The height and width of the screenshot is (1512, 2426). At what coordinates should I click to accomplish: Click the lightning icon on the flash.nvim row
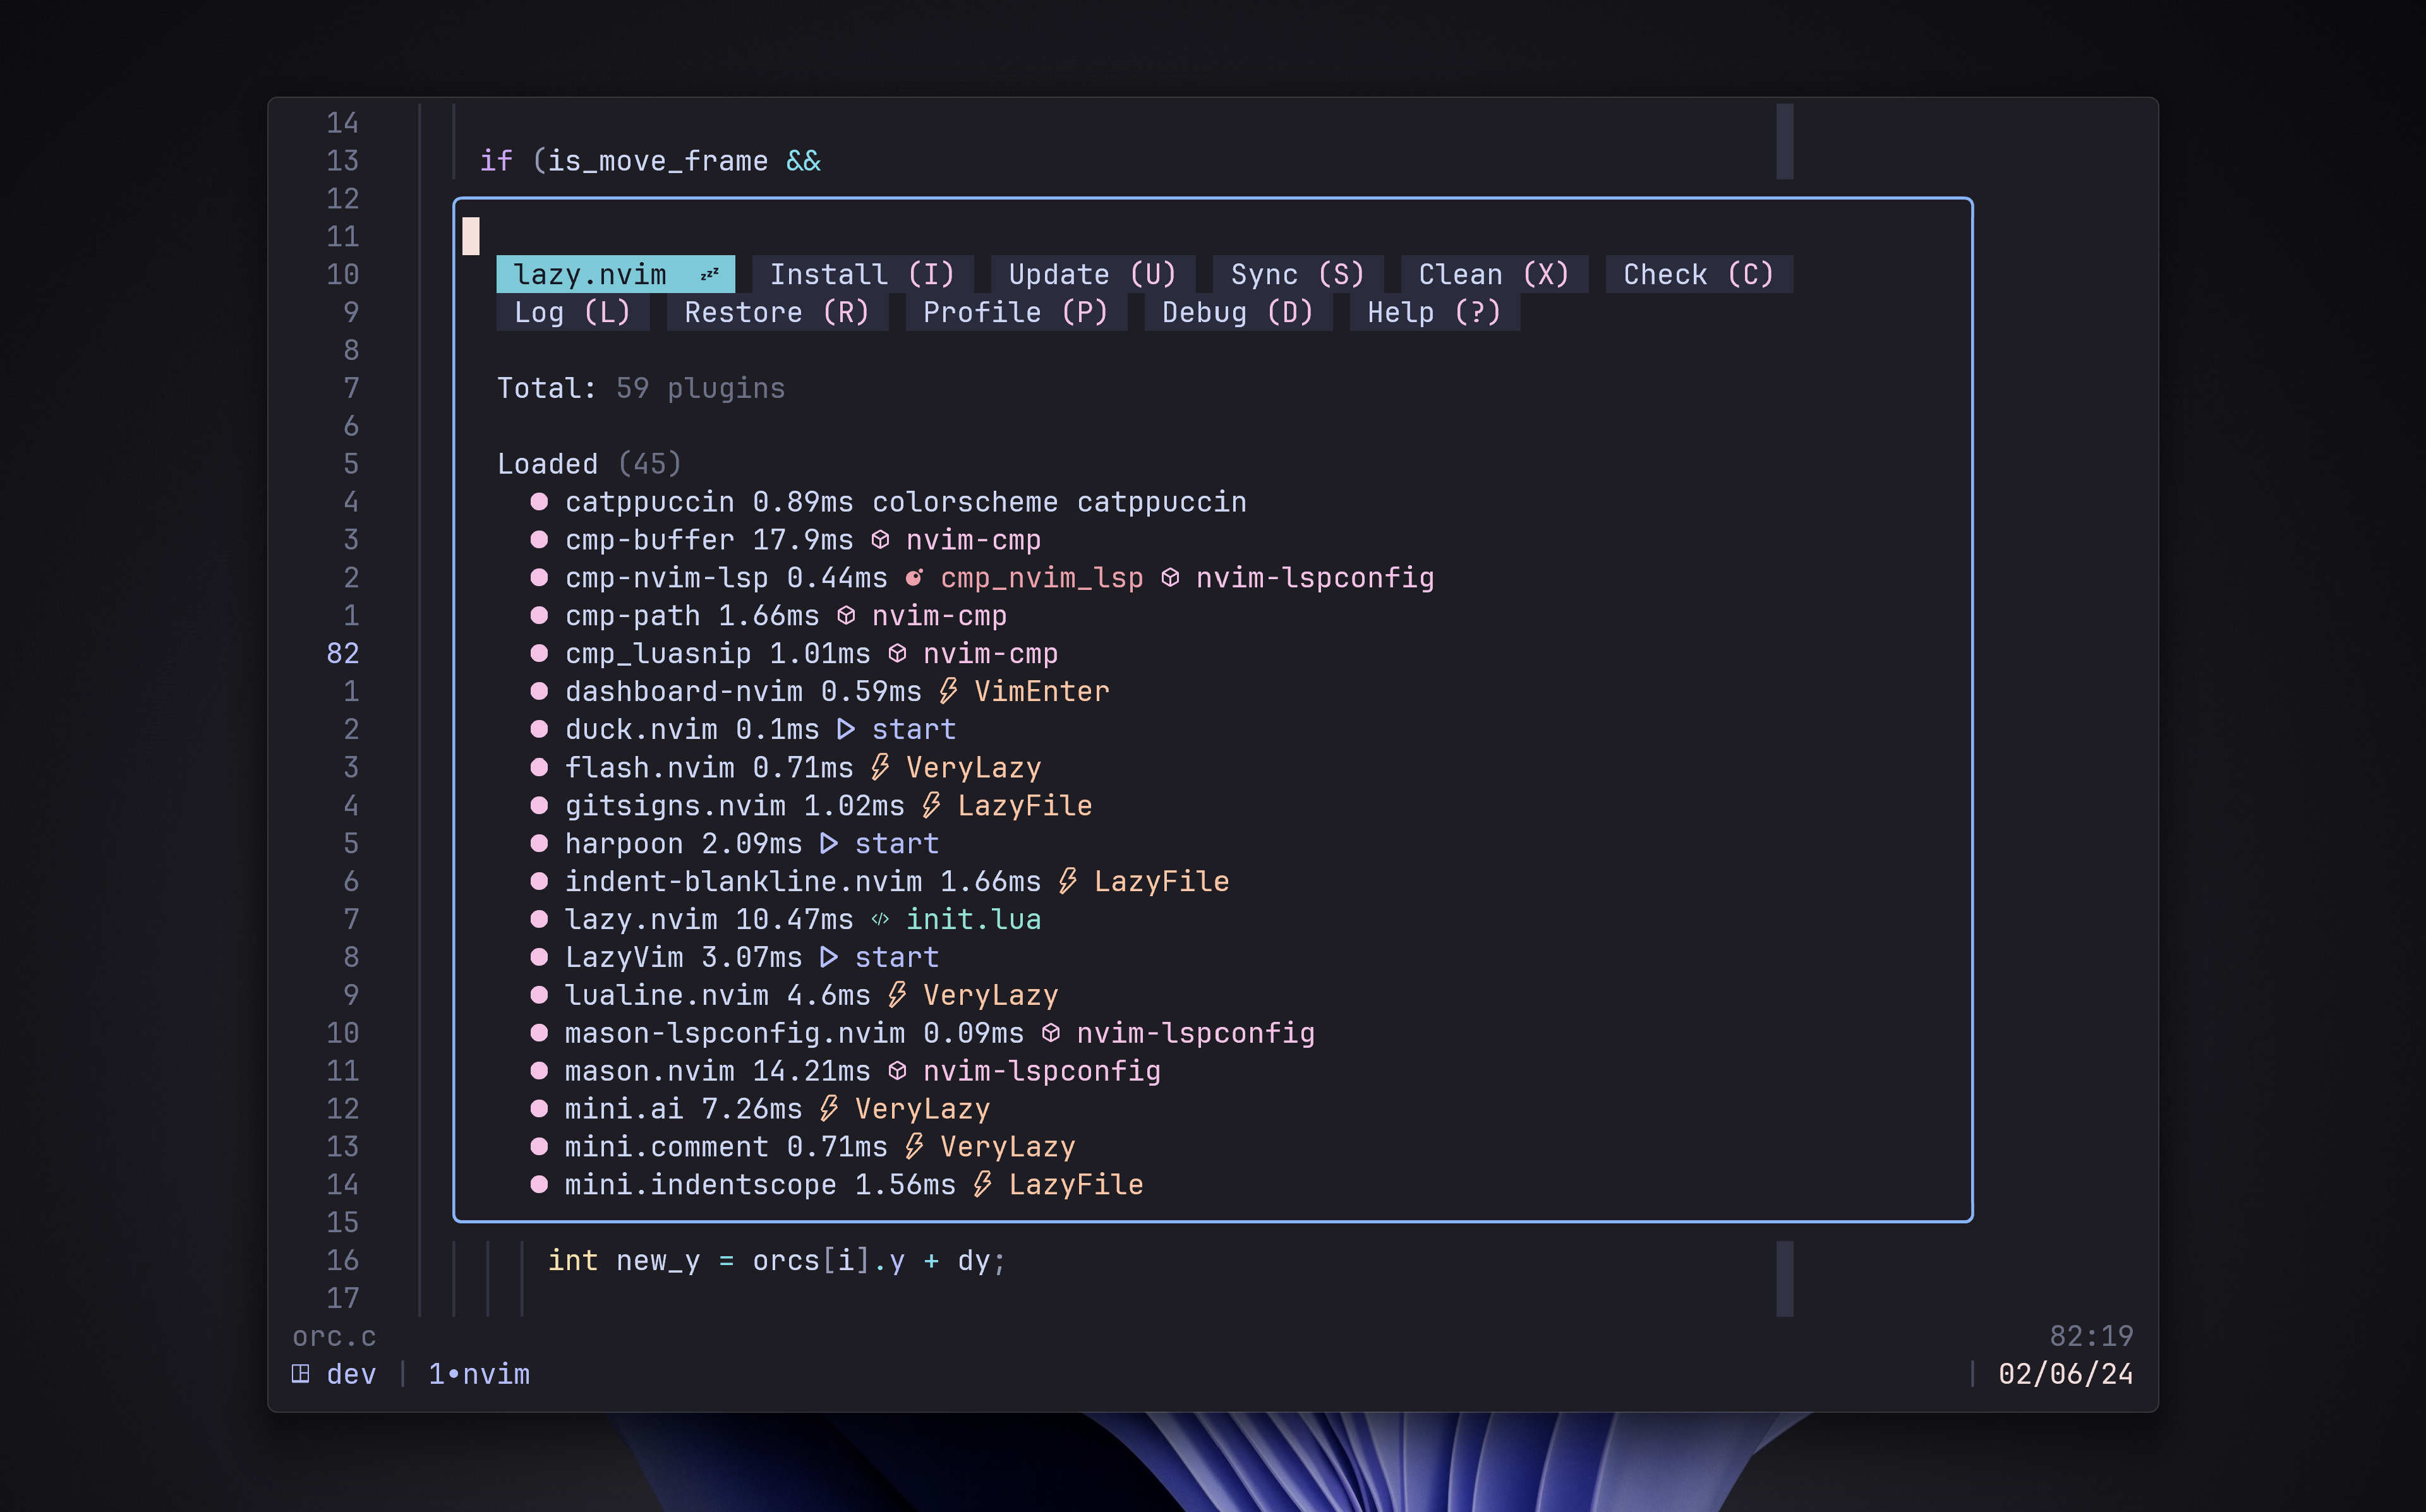880,767
